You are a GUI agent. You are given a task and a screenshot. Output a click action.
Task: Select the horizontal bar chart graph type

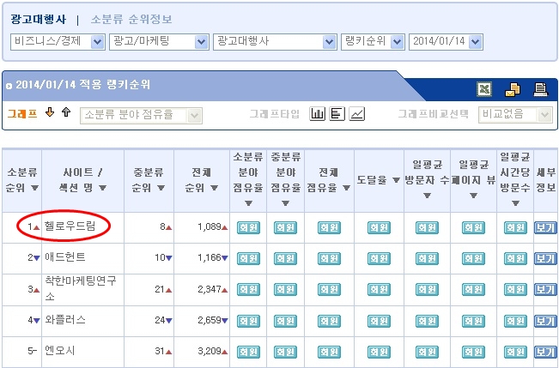(337, 114)
